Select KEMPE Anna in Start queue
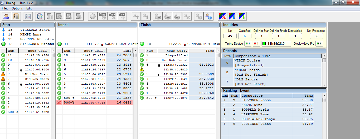This screenshot has height=139, width=360. 28,34
